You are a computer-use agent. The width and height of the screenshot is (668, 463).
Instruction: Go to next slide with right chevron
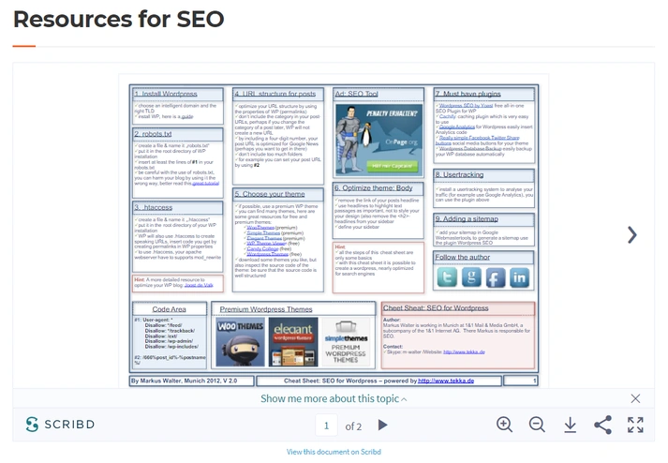click(631, 235)
